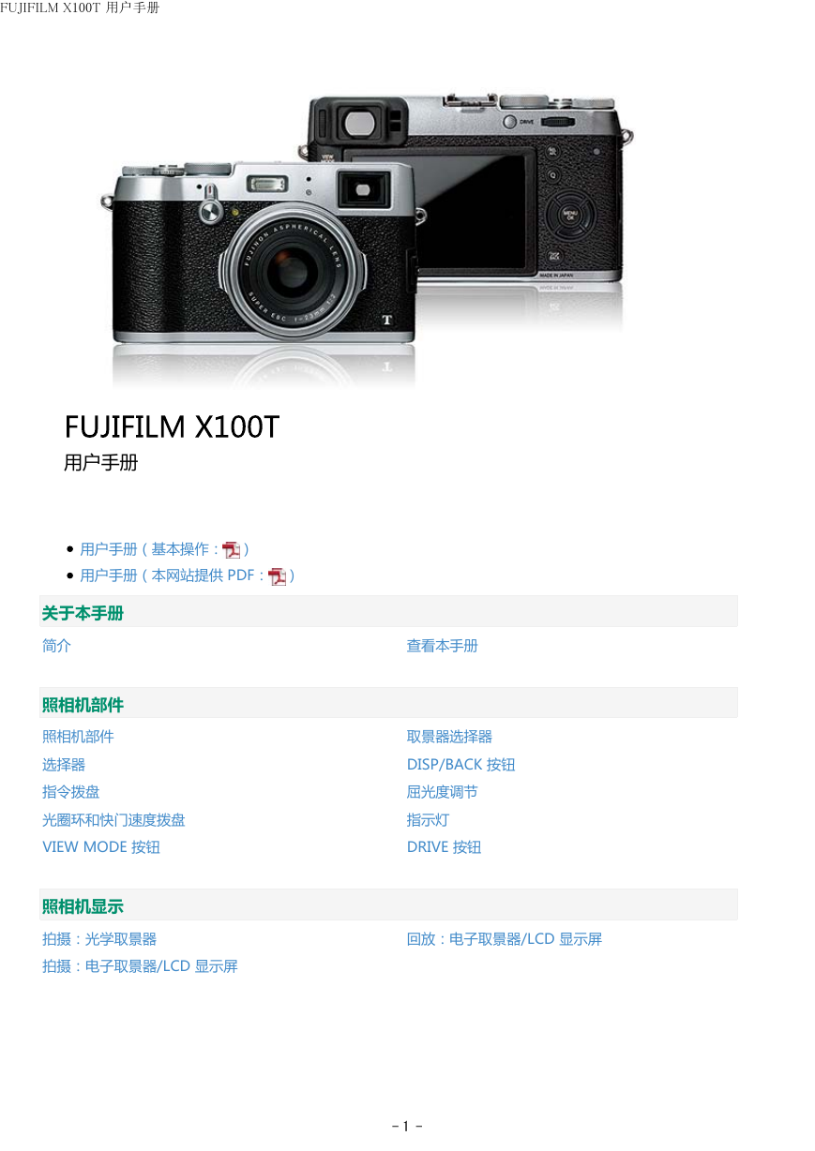Open the 查看本手册 link
Screen dimensions: 815x1151
click(442, 646)
